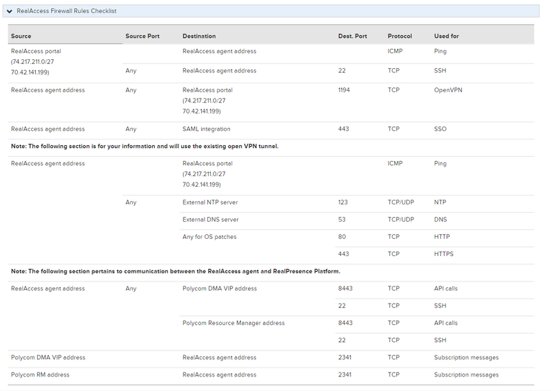Select the ICMP protocol cell in first row
This screenshot has width=551, height=391.
[395, 51]
